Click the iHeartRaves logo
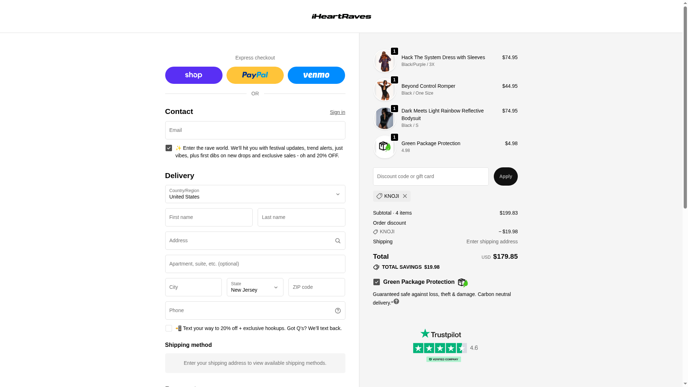688x387 pixels. click(341, 16)
